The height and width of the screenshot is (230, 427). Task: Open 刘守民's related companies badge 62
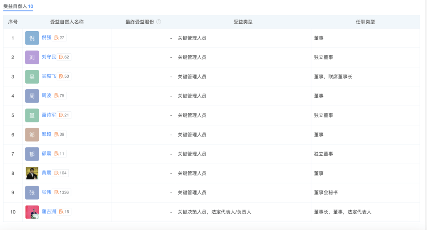[64, 57]
